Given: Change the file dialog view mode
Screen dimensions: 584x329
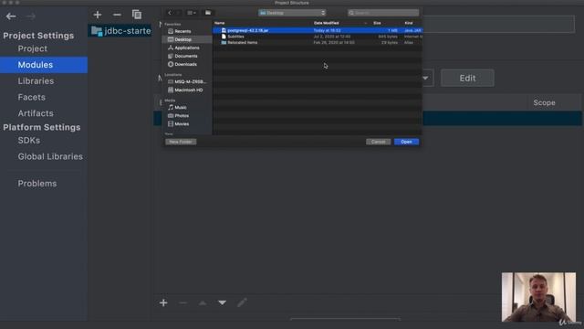Looking at the screenshot, I should (x=192, y=13).
